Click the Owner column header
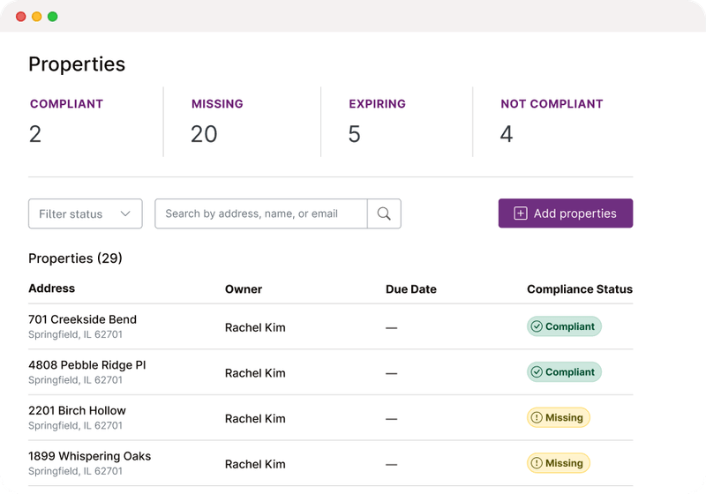706x494 pixels. [244, 289]
